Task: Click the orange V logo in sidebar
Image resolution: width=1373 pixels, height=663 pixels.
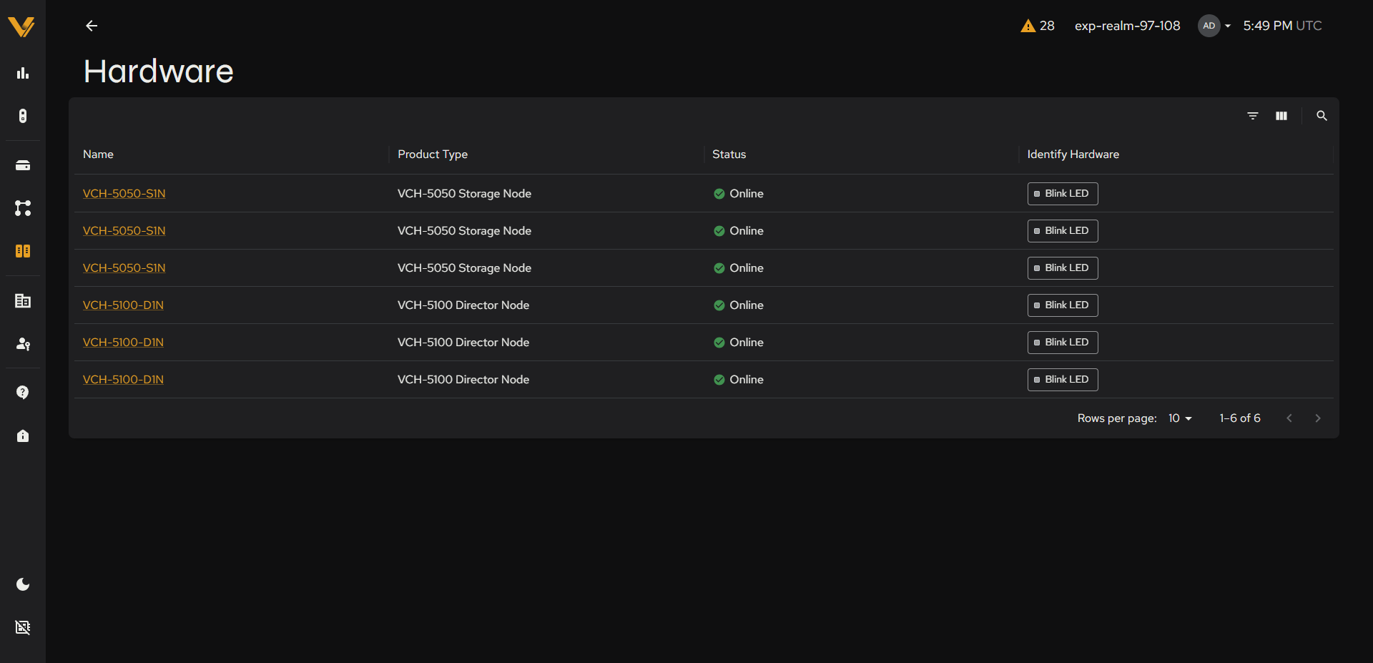Action: tap(22, 26)
